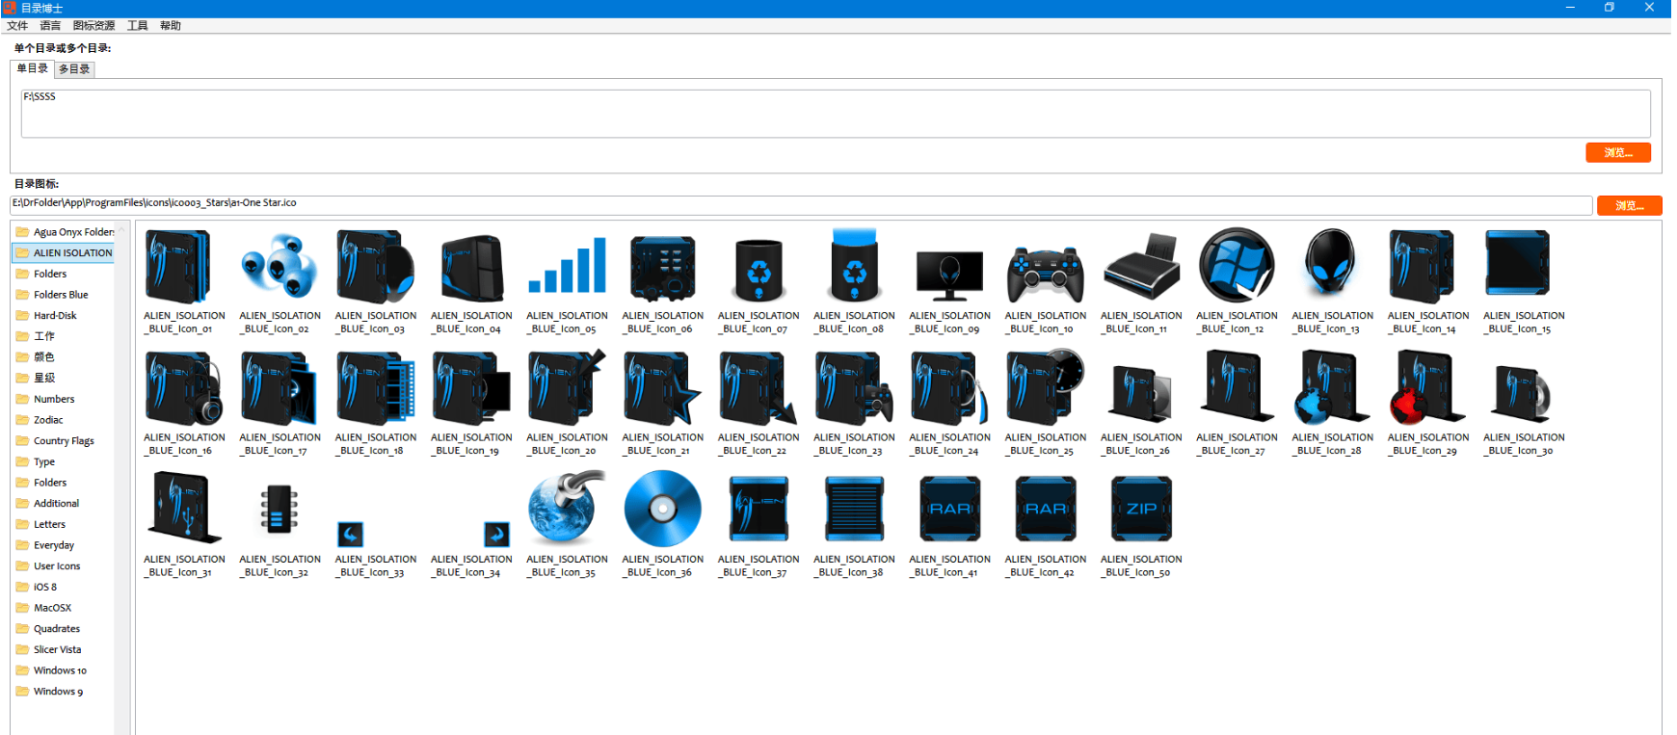This screenshot has height=735, width=1677.
Task: Select the Agua Onyx Folders category
Action: click(65, 232)
